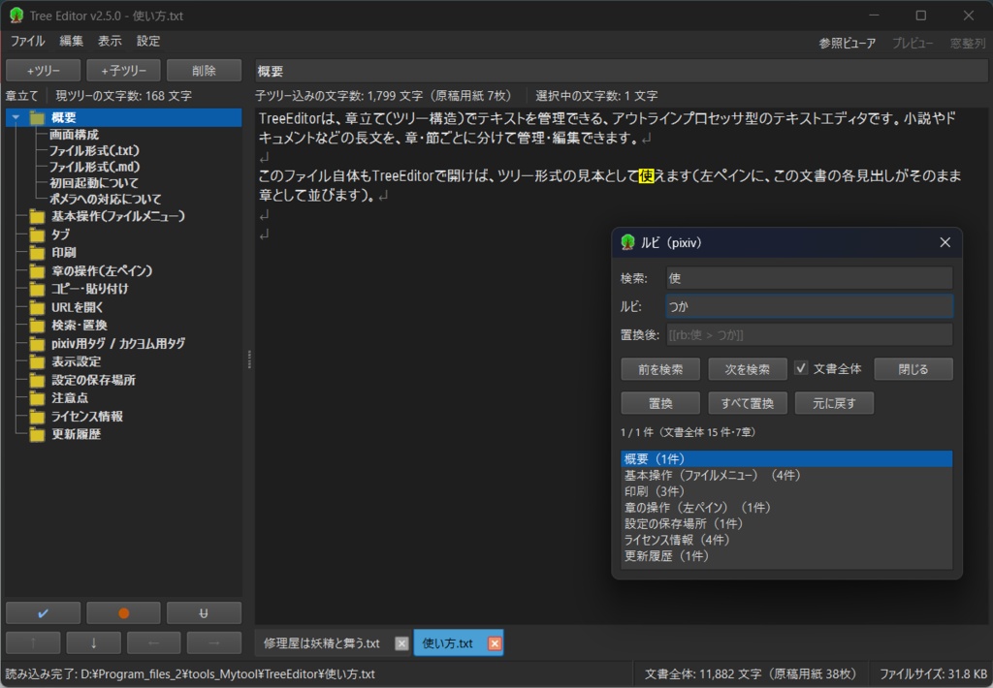
Task: Select URLを開く tree item
Action: (78, 307)
